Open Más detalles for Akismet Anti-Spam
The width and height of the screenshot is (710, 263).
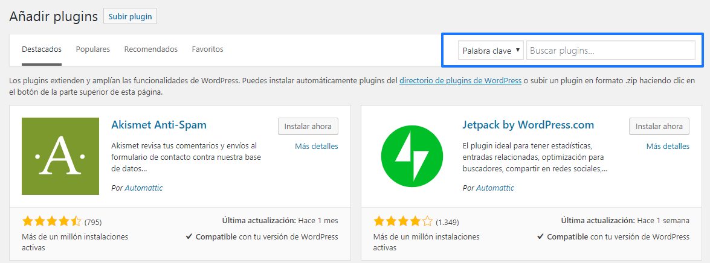pyautogui.click(x=317, y=147)
